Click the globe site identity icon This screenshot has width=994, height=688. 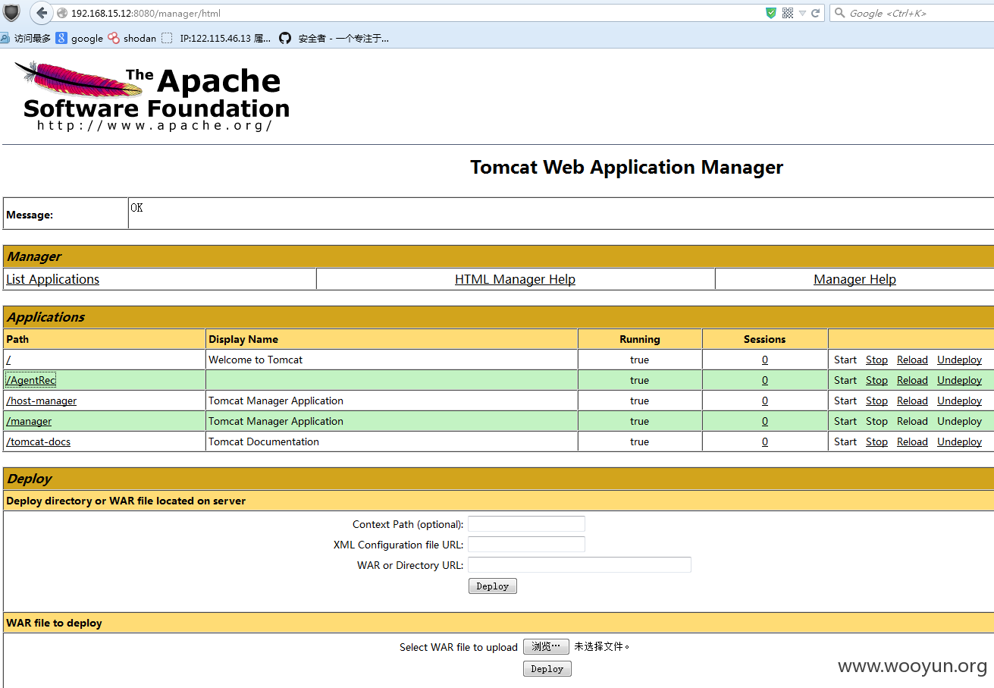pyautogui.click(x=62, y=14)
